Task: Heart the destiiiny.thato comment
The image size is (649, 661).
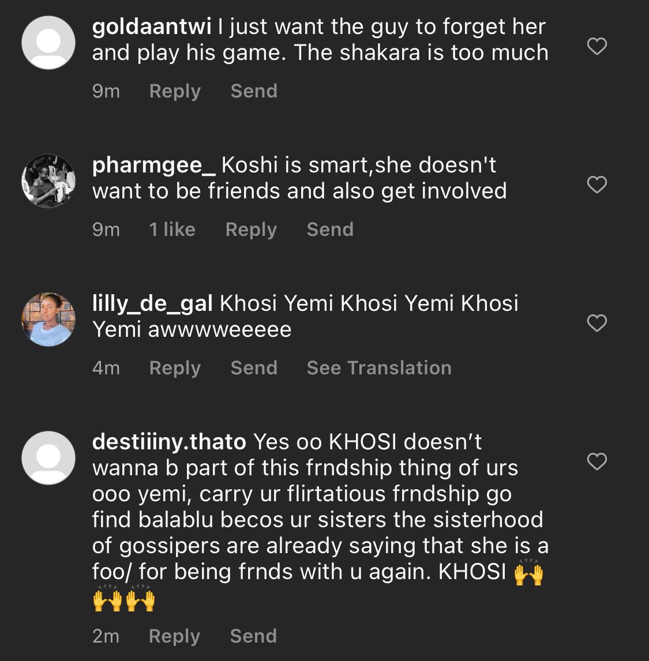Action: click(x=597, y=461)
